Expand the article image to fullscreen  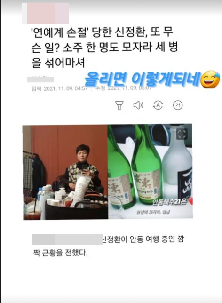(x=182, y=134)
